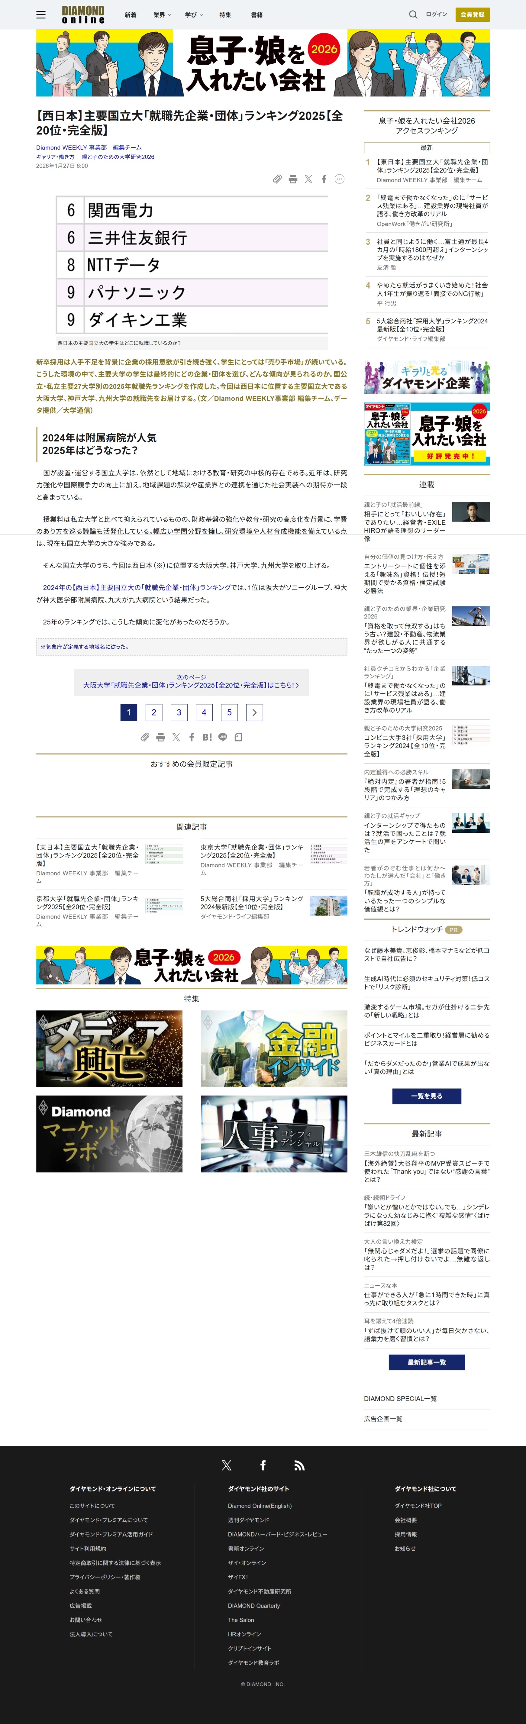This screenshot has width=526, height=1724.
Task: Open the 特集 menu item
Action: 225,15
